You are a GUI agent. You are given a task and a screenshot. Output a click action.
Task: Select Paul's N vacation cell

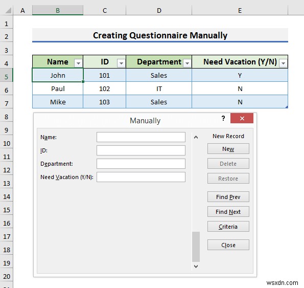(240, 88)
